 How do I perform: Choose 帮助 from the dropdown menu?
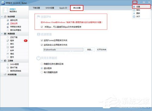click(138, 10)
